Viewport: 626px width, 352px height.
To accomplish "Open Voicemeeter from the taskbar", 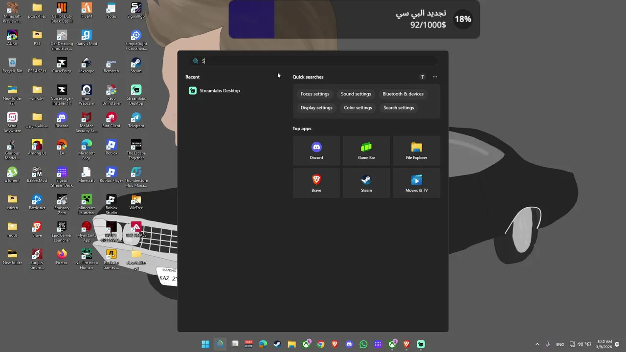I will (x=249, y=344).
